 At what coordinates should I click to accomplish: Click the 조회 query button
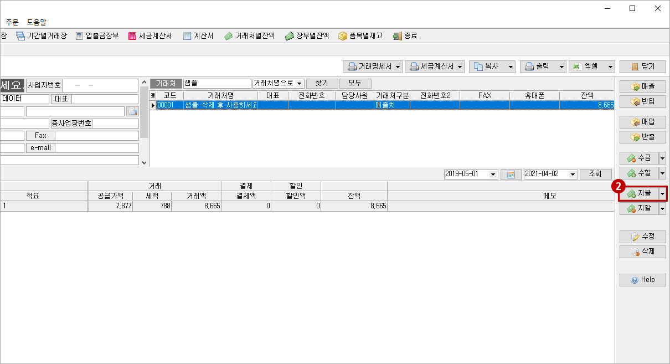click(595, 174)
